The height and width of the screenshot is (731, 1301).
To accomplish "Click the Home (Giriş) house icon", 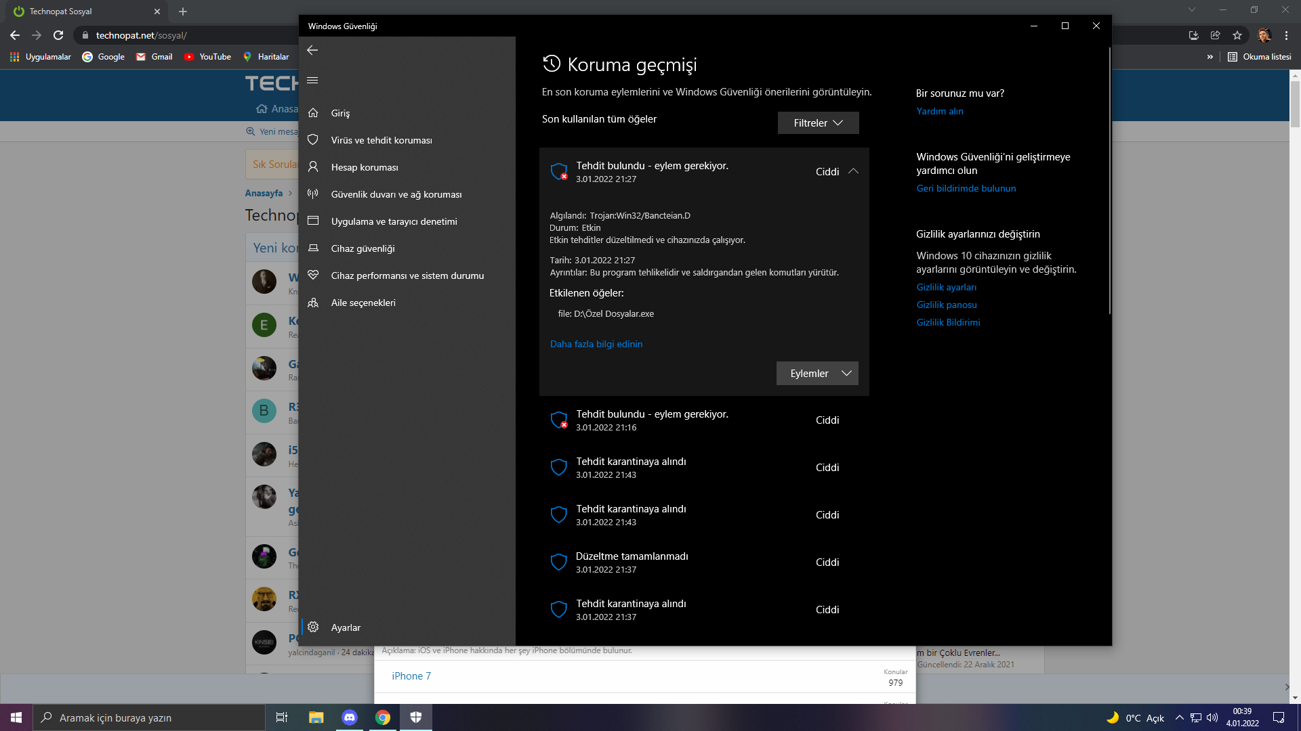I will pyautogui.click(x=313, y=113).
